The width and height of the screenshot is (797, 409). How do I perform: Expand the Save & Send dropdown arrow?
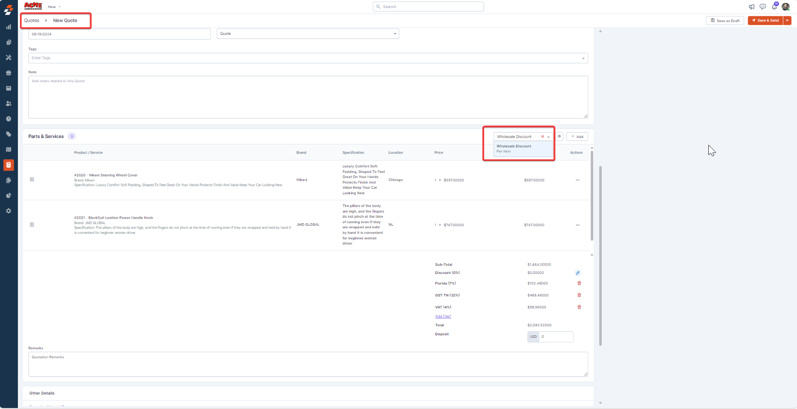click(787, 20)
